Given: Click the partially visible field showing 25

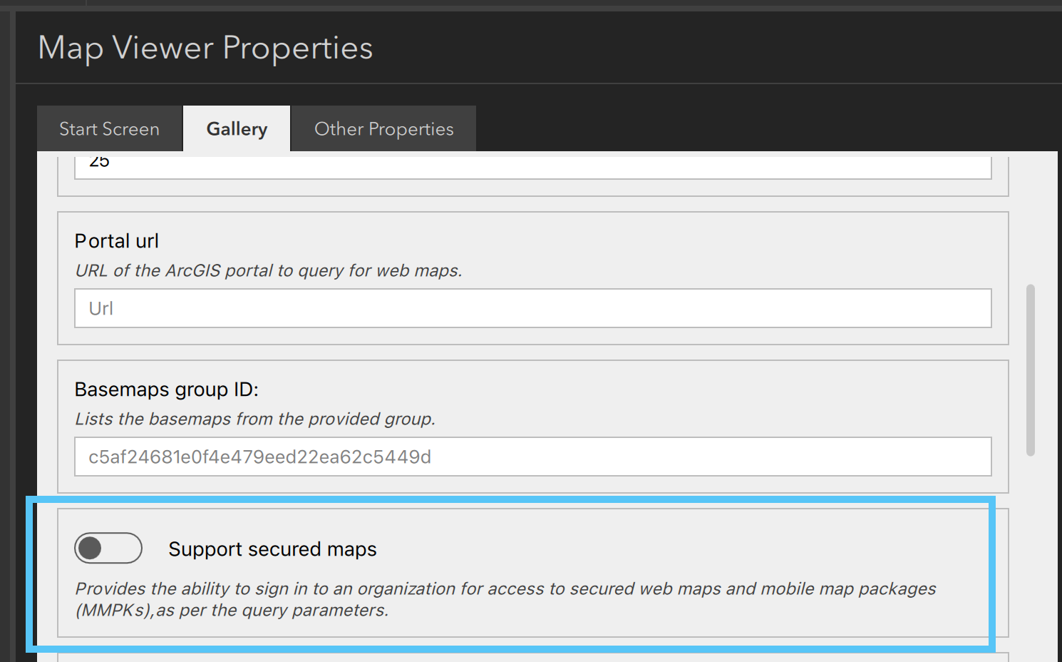Looking at the screenshot, I should 532,165.
